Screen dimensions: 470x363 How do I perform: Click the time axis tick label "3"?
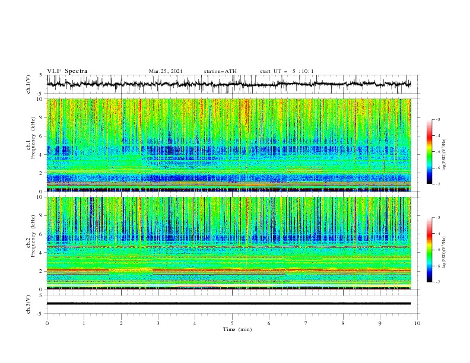pos(158,323)
